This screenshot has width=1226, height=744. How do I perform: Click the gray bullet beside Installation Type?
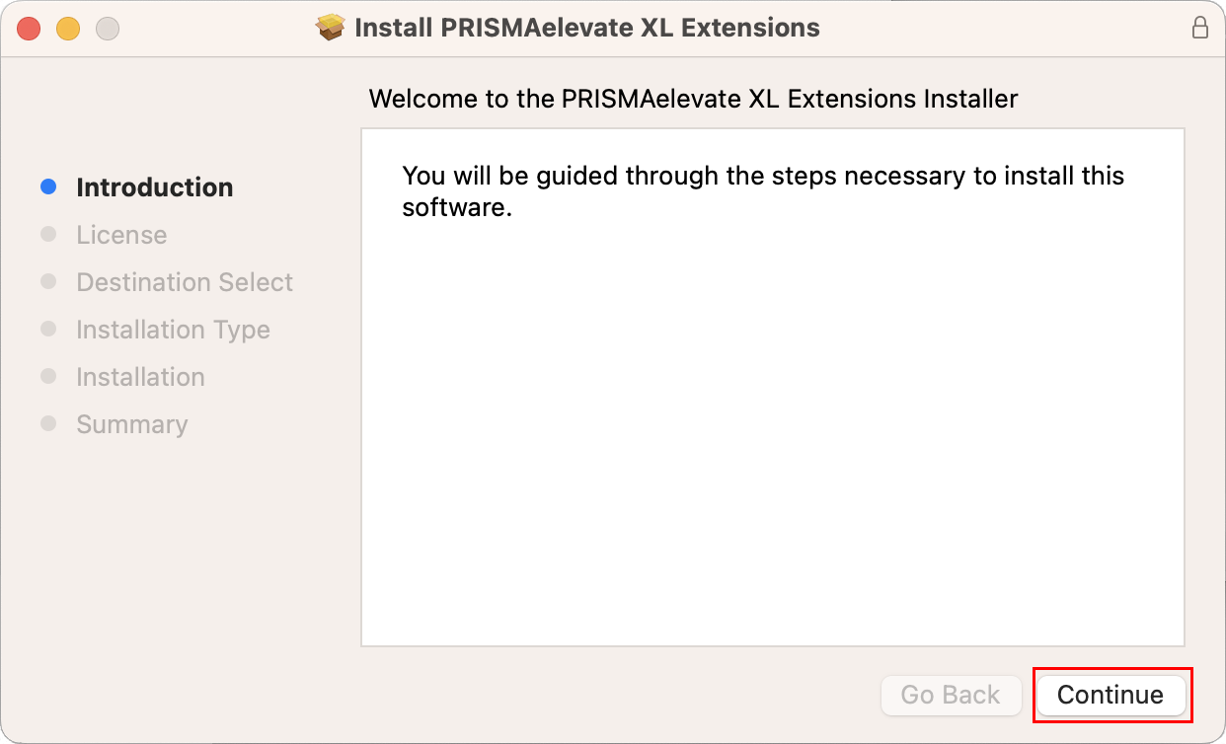[x=48, y=329]
